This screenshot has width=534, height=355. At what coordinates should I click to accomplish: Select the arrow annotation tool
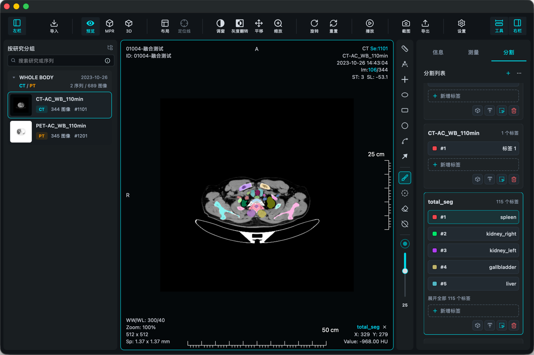coord(405,157)
